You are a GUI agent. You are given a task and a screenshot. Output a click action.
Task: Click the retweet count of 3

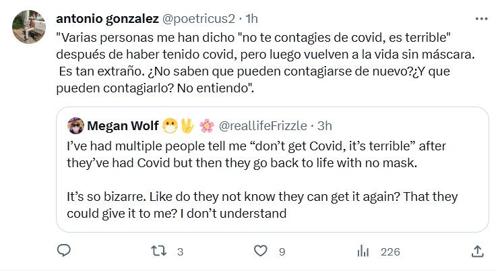(179, 252)
